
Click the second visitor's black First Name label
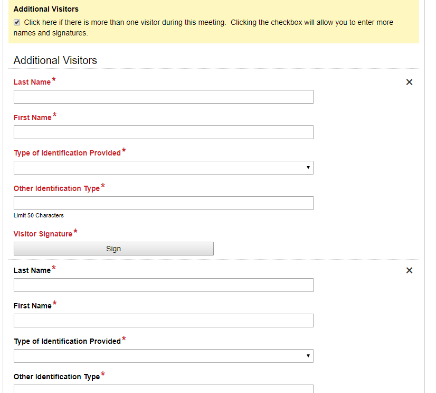33,306
